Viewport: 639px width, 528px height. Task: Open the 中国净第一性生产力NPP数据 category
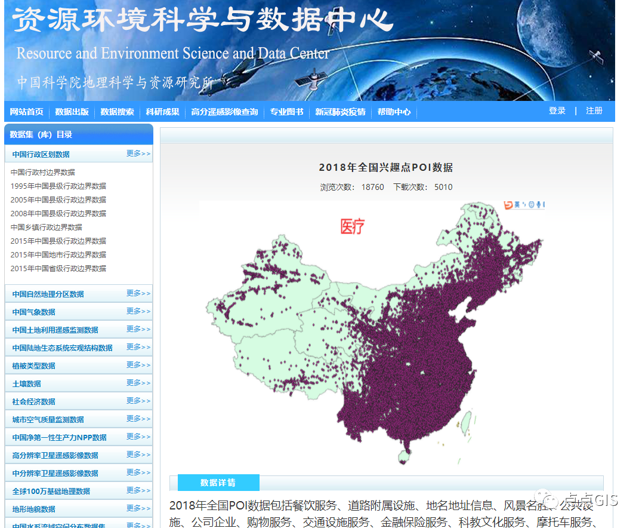(x=60, y=438)
